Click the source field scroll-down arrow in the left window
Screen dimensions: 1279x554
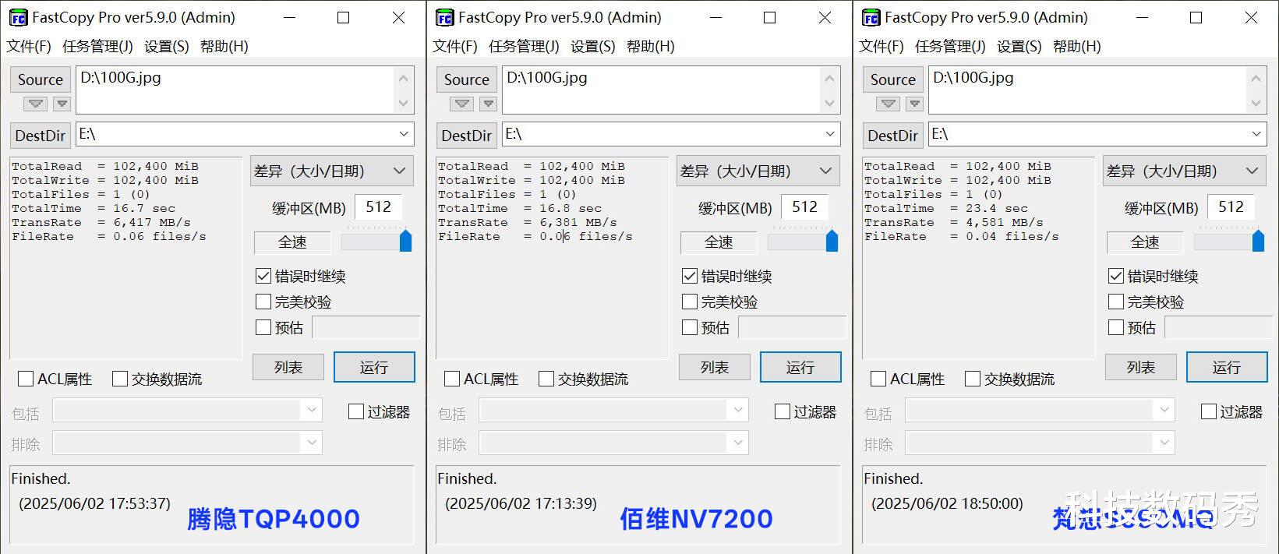[x=403, y=103]
